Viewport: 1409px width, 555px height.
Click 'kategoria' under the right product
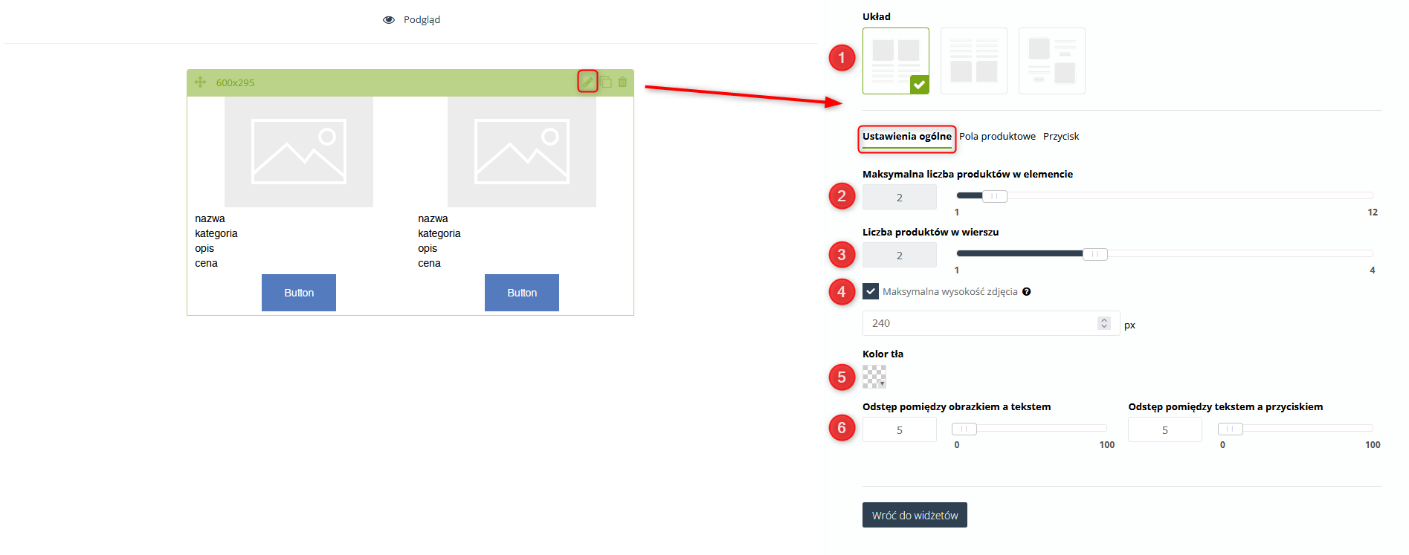pyautogui.click(x=439, y=233)
